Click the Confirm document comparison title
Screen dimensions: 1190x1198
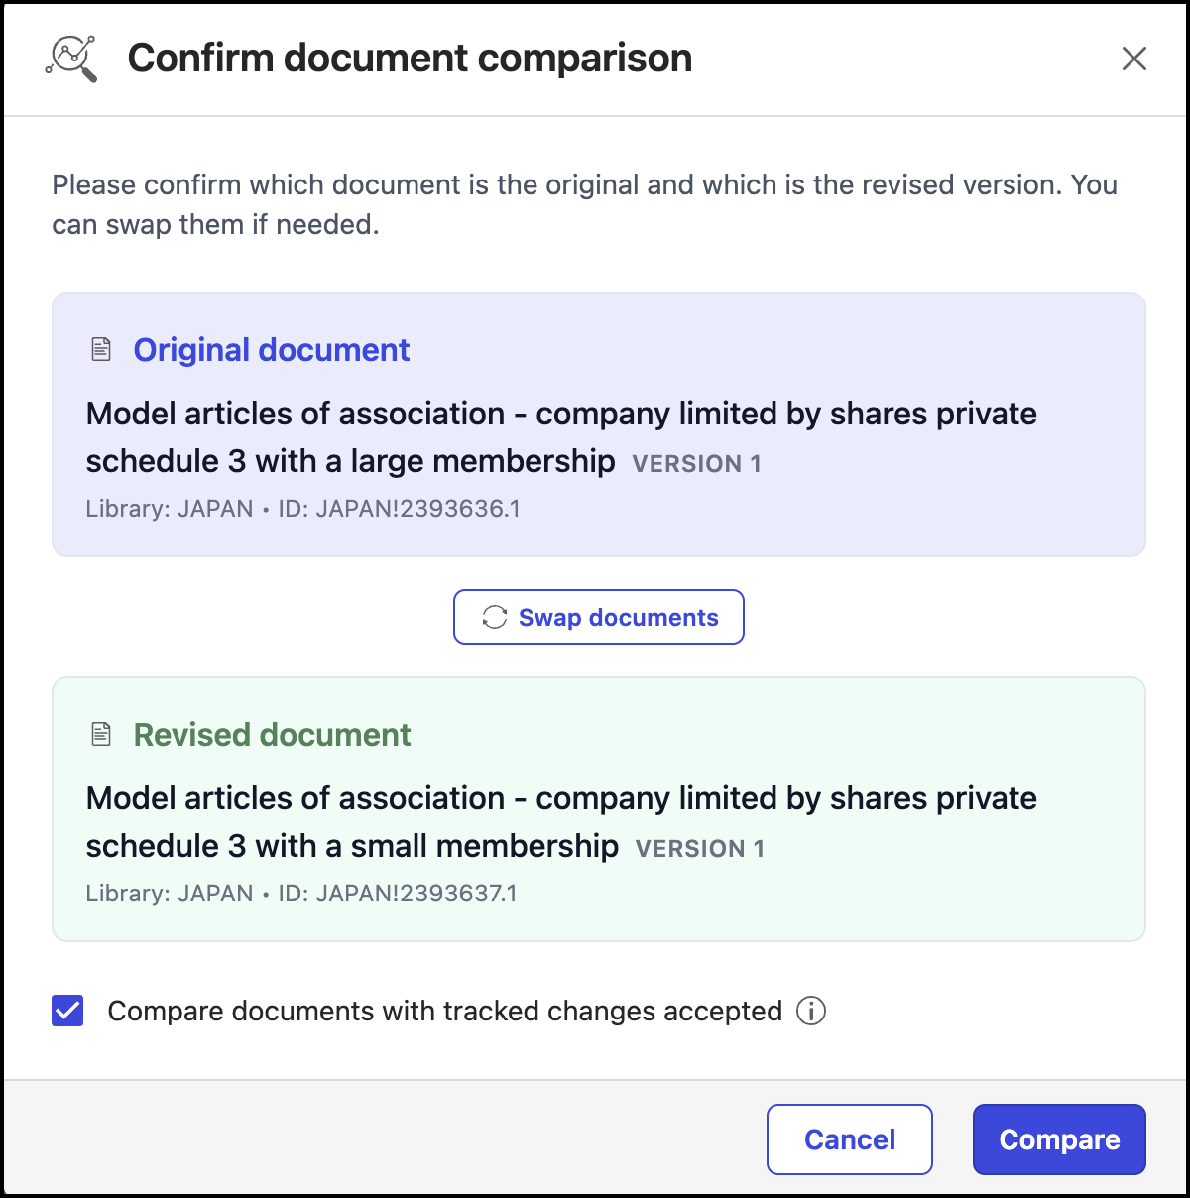pos(410,59)
